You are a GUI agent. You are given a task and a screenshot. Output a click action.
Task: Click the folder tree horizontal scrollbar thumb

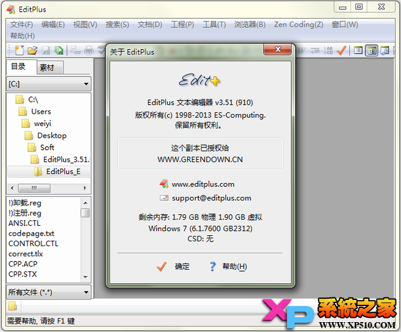click(x=34, y=188)
